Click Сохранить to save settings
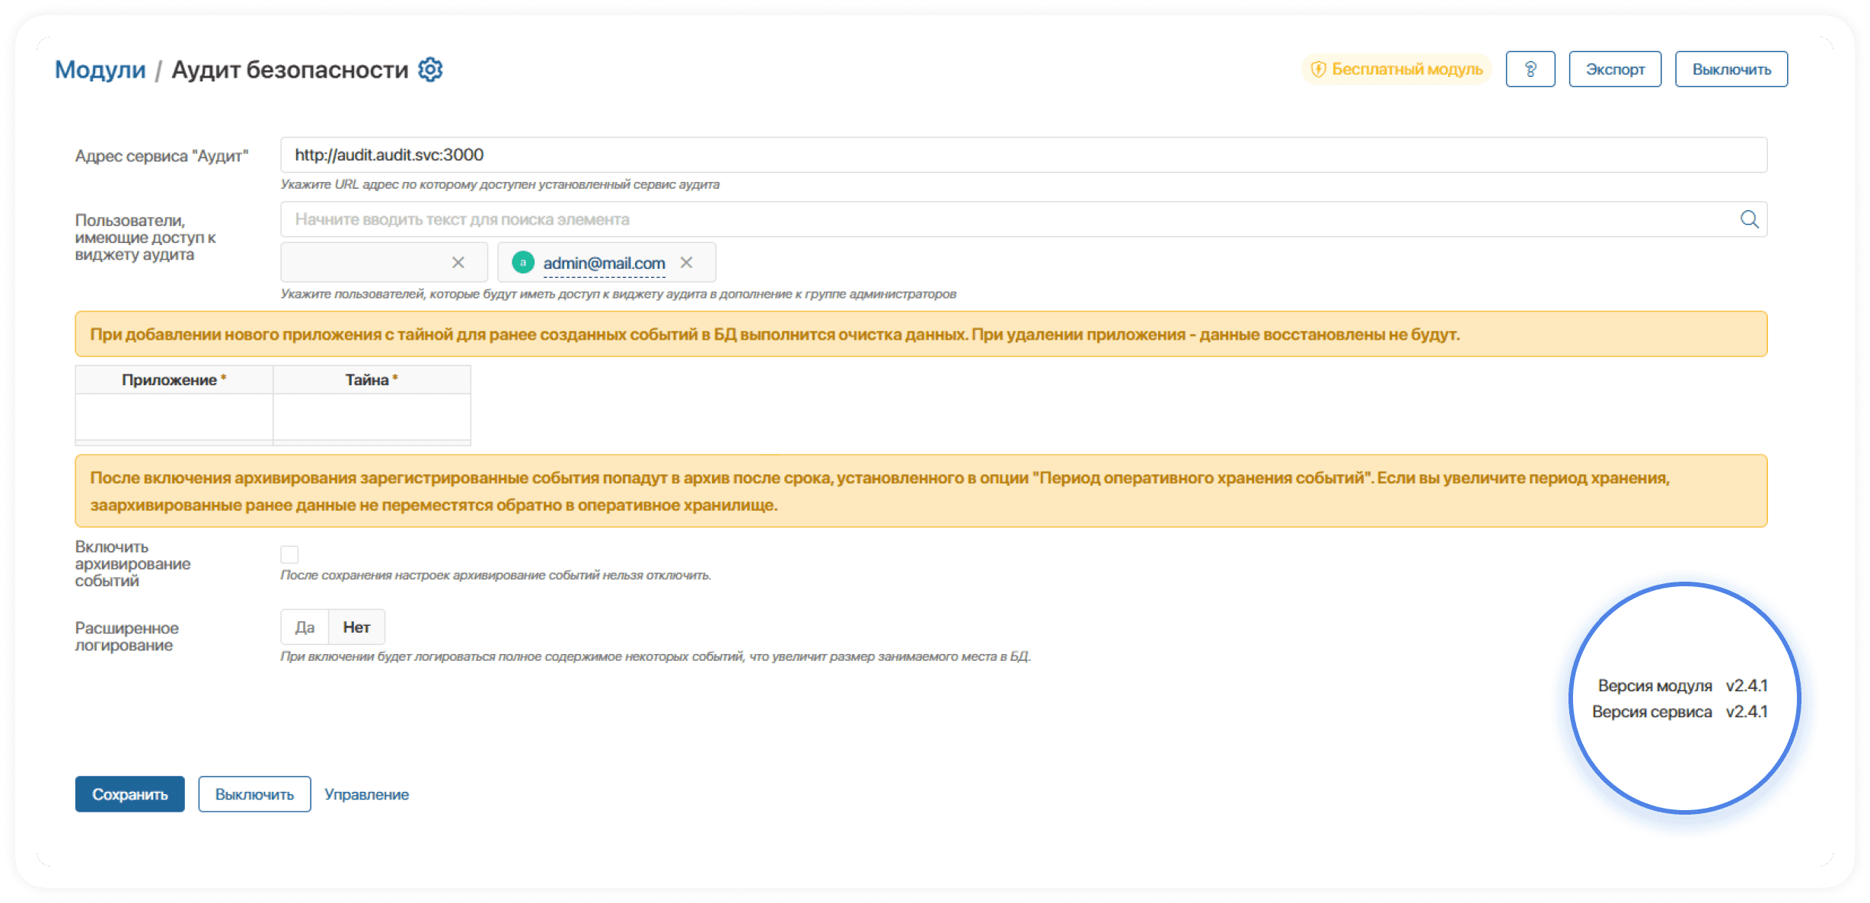 pos(129,794)
